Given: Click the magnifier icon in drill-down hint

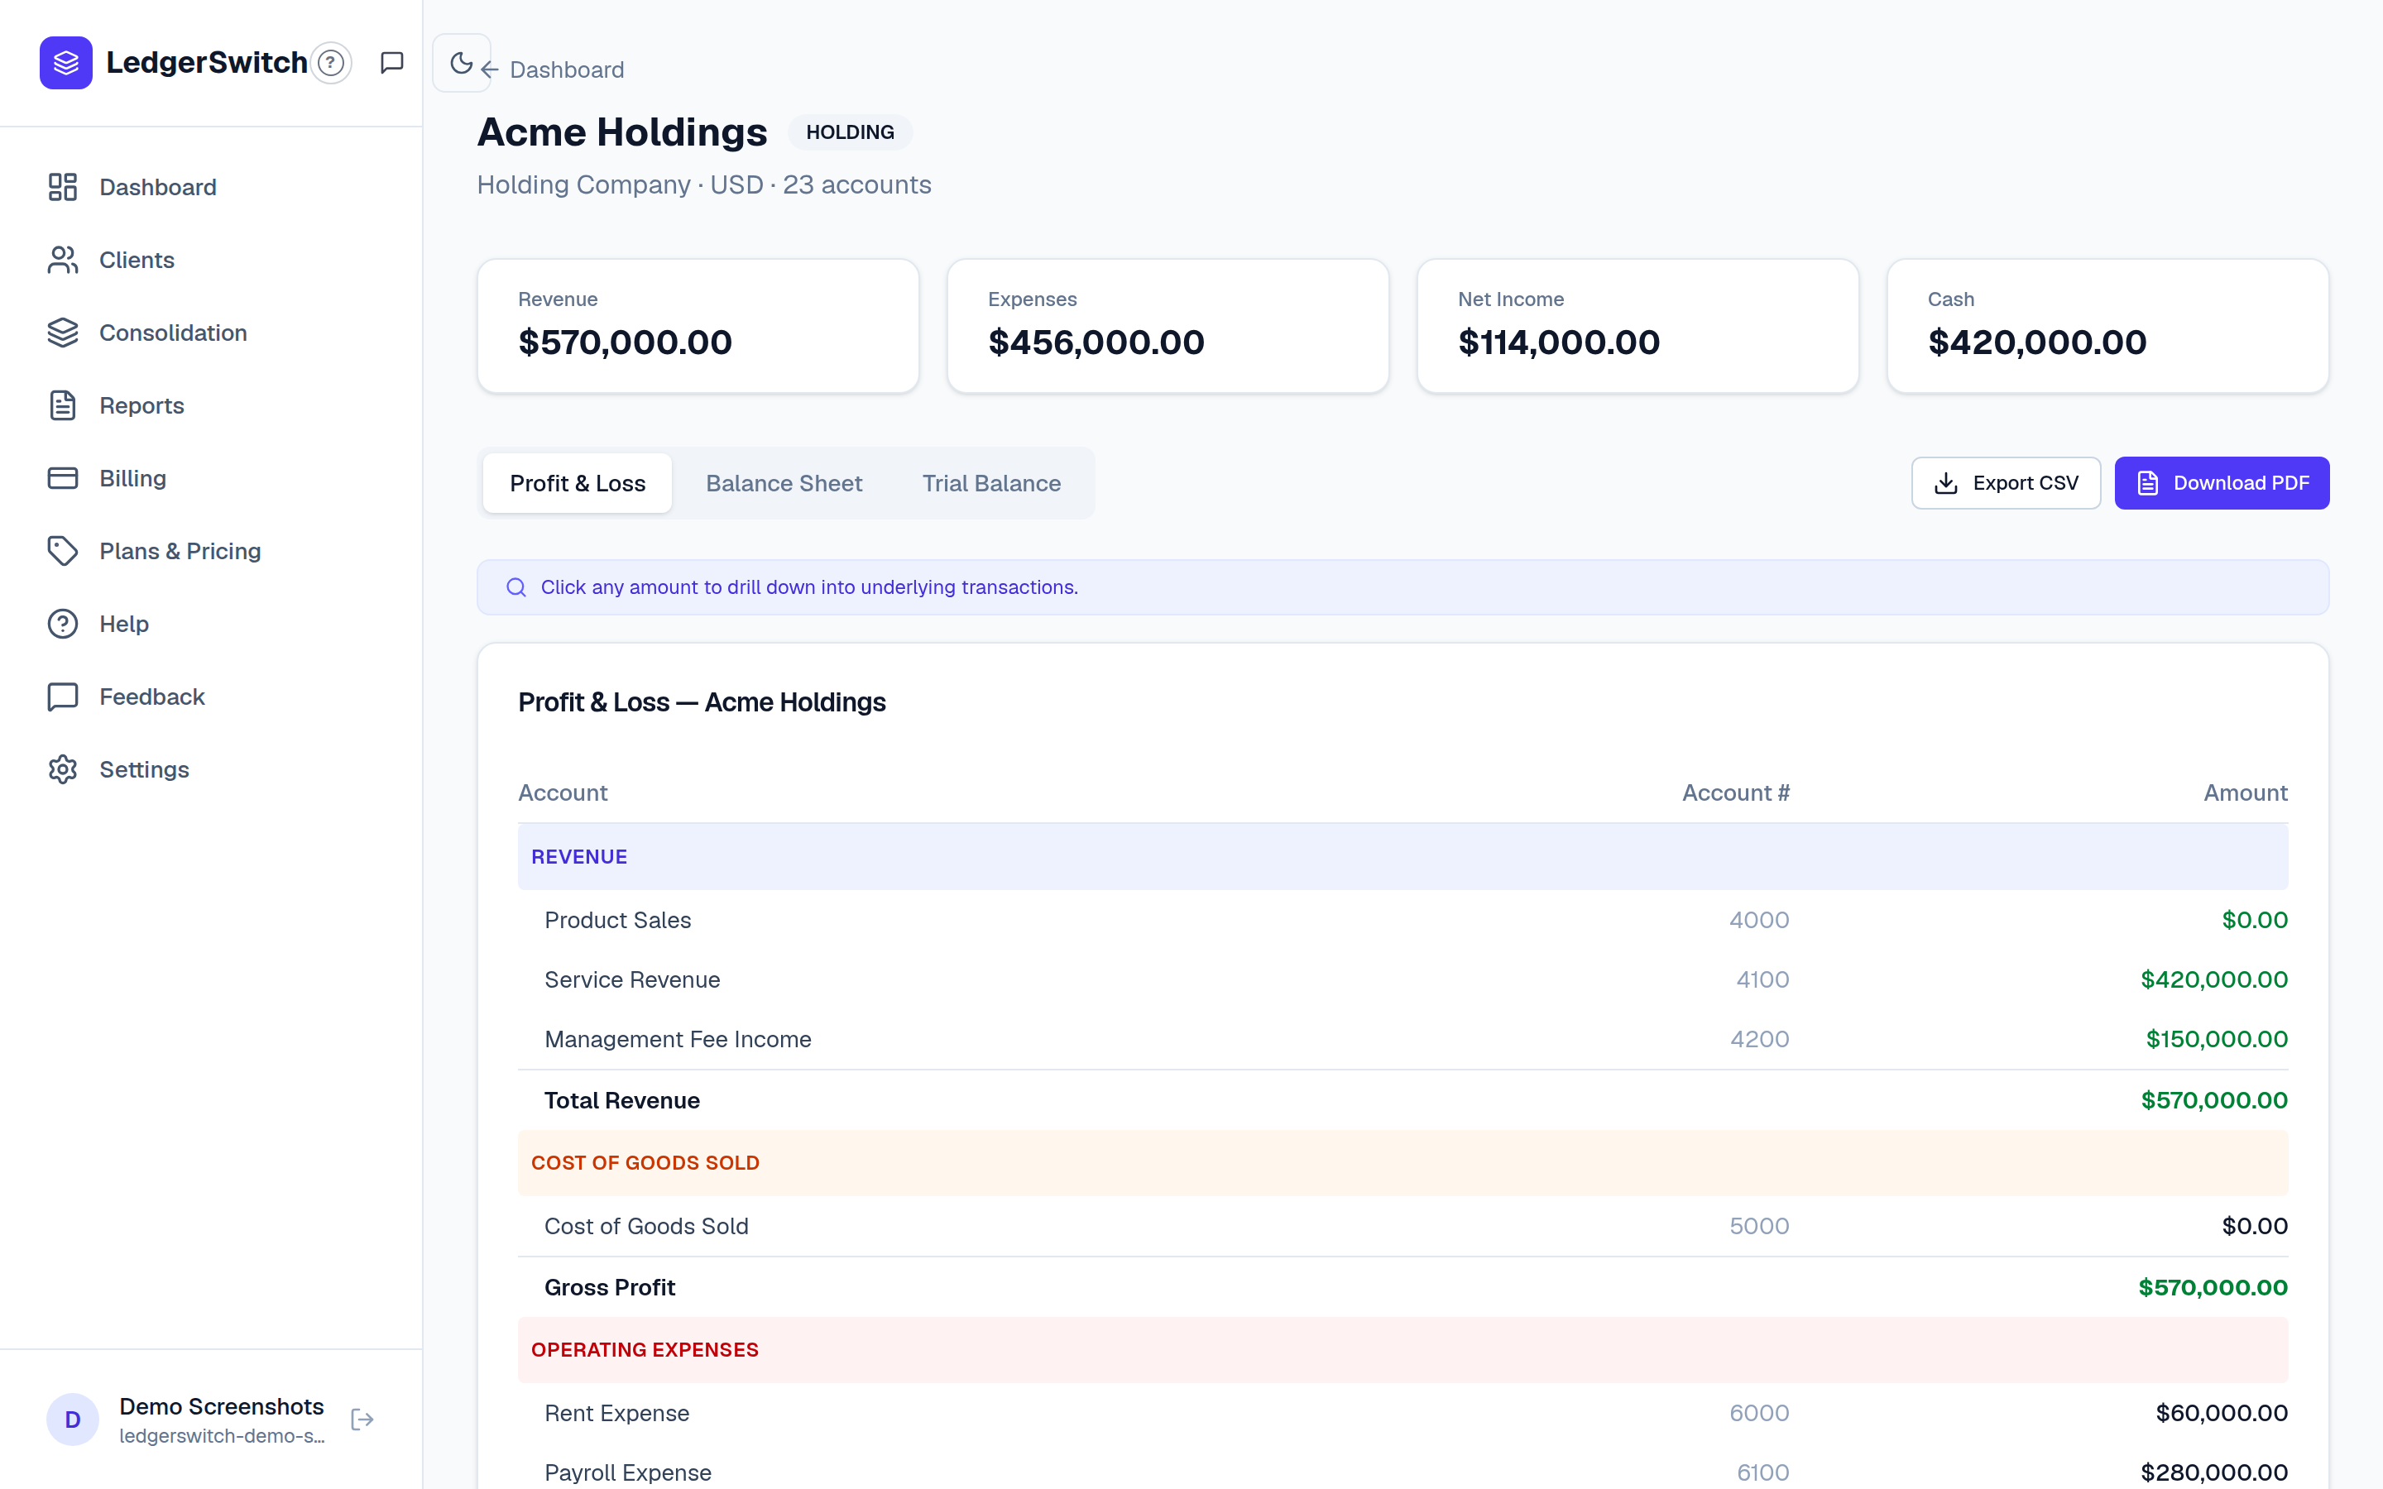Looking at the screenshot, I should pos(516,588).
